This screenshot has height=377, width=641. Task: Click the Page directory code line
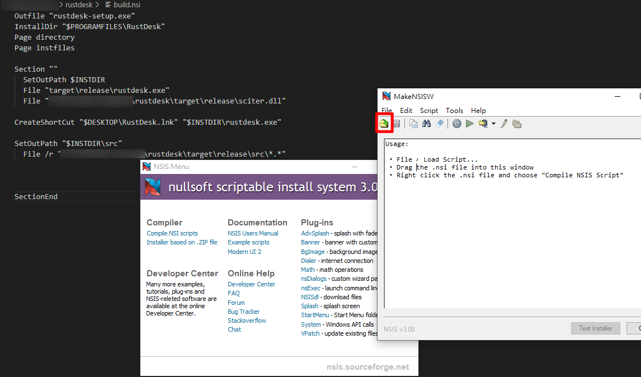[x=45, y=37]
